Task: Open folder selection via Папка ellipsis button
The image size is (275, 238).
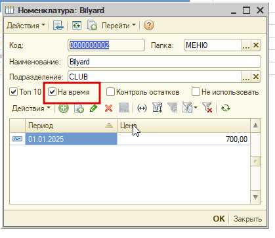Action: coord(246,45)
